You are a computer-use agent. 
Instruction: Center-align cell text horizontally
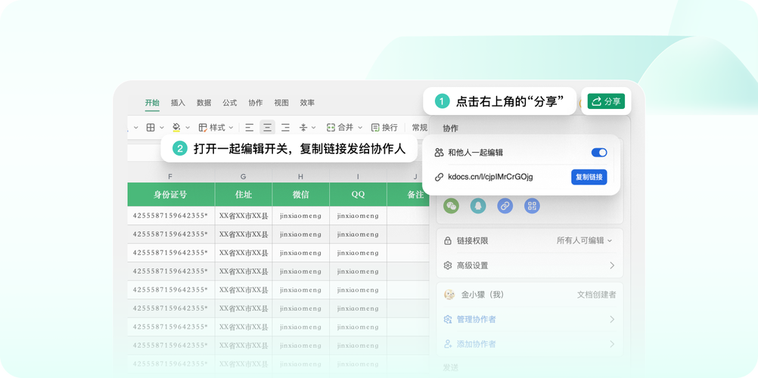(267, 128)
